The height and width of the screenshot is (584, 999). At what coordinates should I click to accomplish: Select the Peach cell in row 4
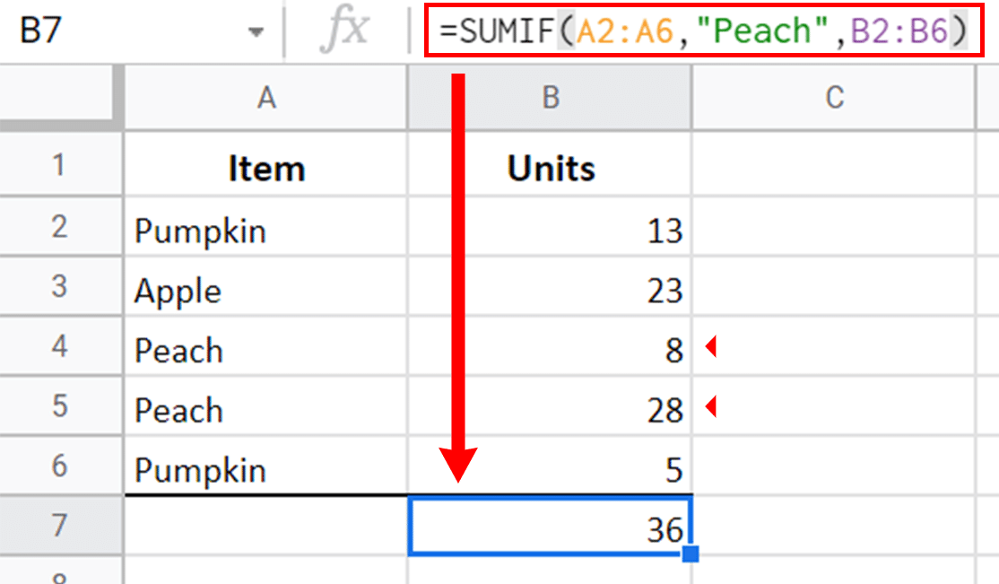coord(265,350)
